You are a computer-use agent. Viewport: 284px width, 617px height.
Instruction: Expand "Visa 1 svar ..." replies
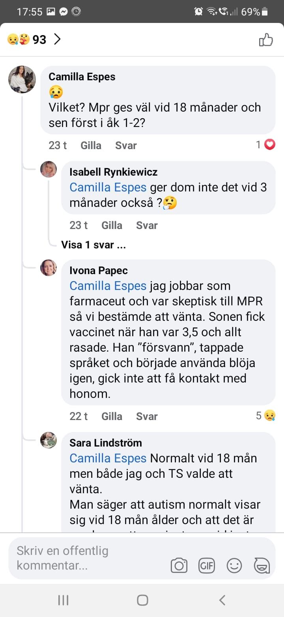[93, 245]
